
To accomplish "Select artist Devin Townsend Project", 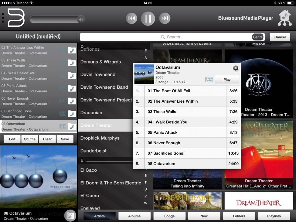I will [x=106, y=100].
